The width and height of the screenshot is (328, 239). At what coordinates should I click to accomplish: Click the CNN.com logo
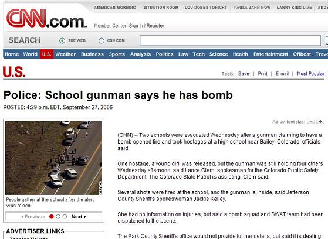46,18
